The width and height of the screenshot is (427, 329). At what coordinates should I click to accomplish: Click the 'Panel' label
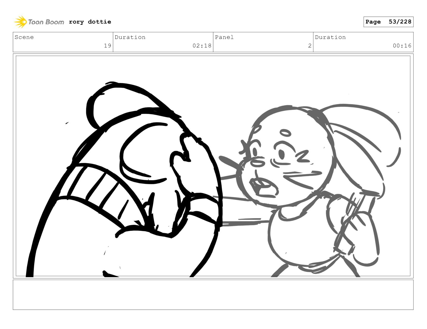click(x=224, y=37)
